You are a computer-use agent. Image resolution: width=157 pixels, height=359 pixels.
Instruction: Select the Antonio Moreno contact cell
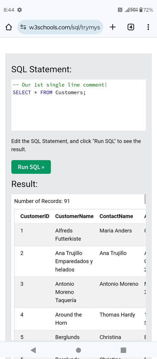coord(119,284)
